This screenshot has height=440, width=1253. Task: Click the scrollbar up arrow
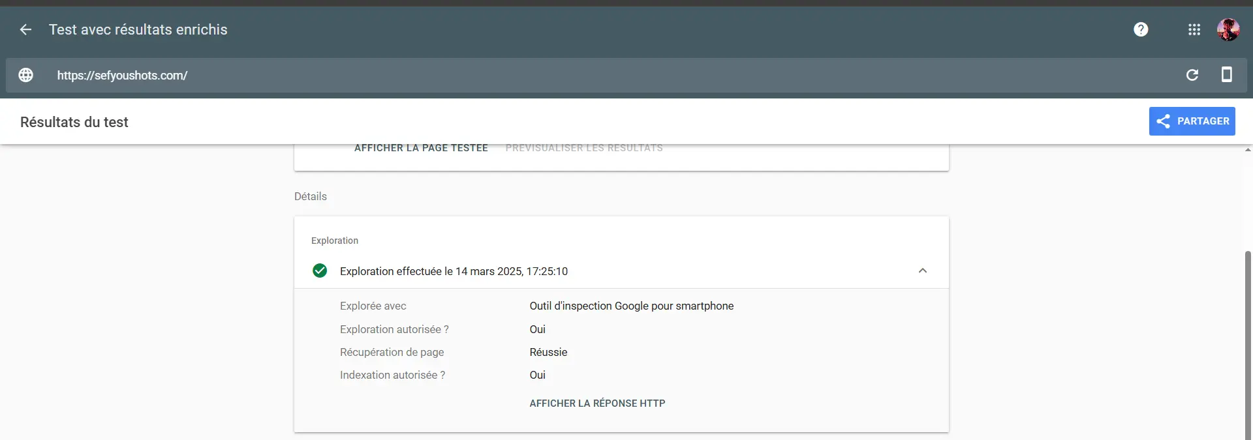pyautogui.click(x=1248, y=150)
